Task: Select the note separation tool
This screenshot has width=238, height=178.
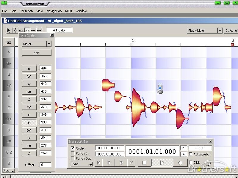Action: (x=39, y=31)
